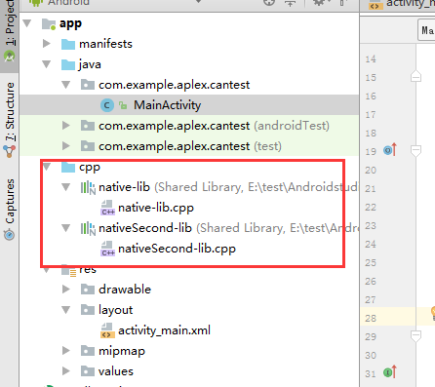Click the nativeSecond-lib.cpp C++ file icon
The width and height of the screenshot is (435, 387).
(x=107, y=249)
